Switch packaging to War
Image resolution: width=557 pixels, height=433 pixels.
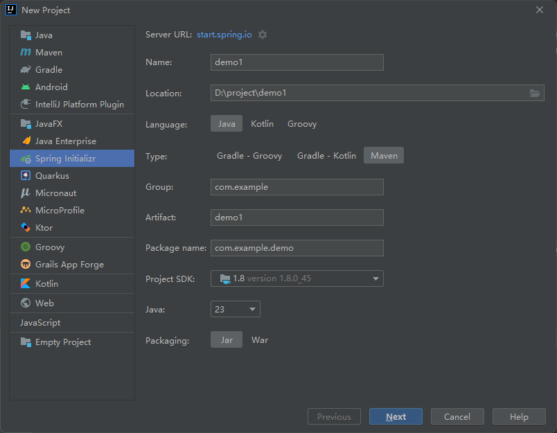(x=260, y=340)
